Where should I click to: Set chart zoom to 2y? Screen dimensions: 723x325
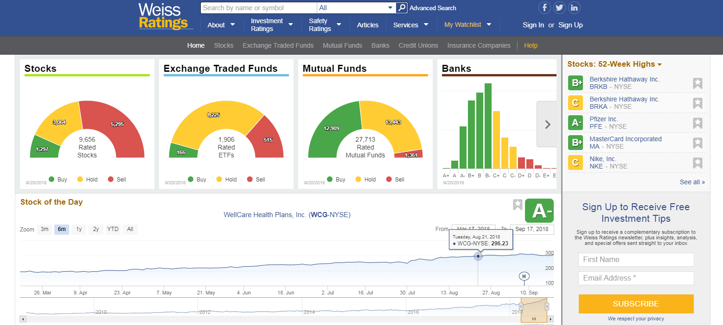click(96, 229)
